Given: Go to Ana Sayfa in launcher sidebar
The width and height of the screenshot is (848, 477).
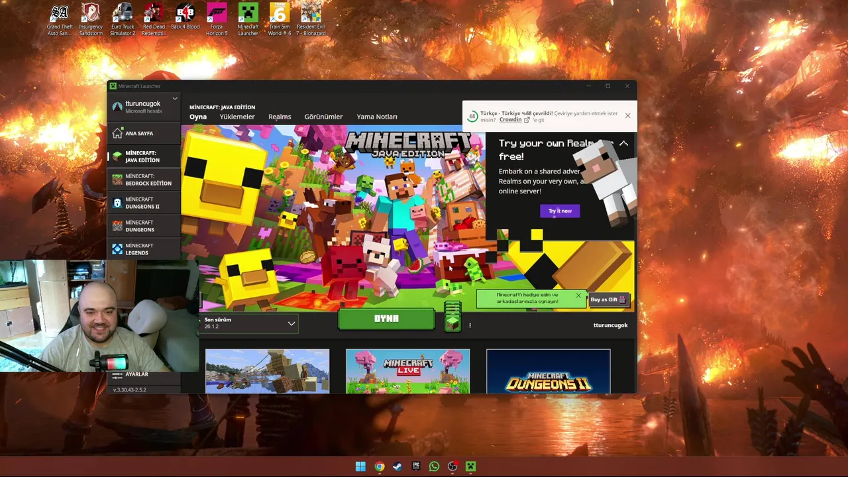Looking at the screenshot, I should pos(144,133).
